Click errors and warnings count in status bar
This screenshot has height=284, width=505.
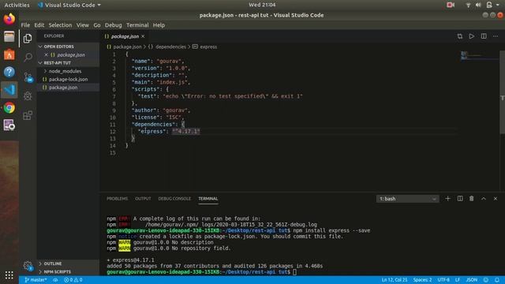[x=73, y=280]
